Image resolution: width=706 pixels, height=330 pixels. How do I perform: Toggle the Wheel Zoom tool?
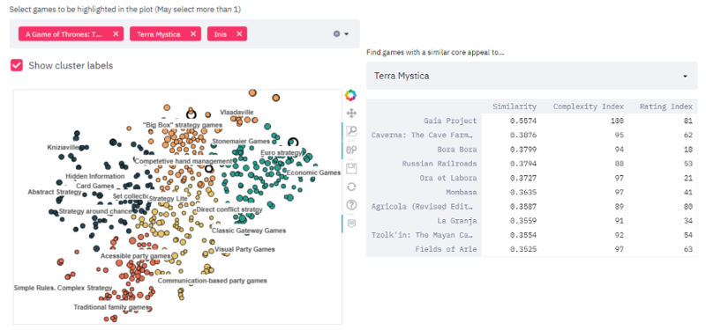pos(351,150)
